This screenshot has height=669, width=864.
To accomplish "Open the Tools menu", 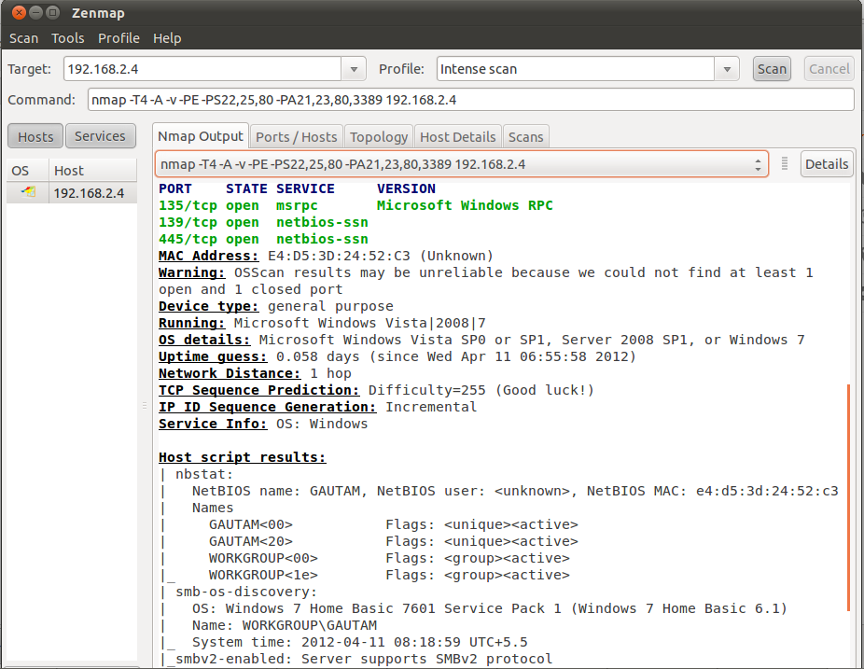I will 67,38.
